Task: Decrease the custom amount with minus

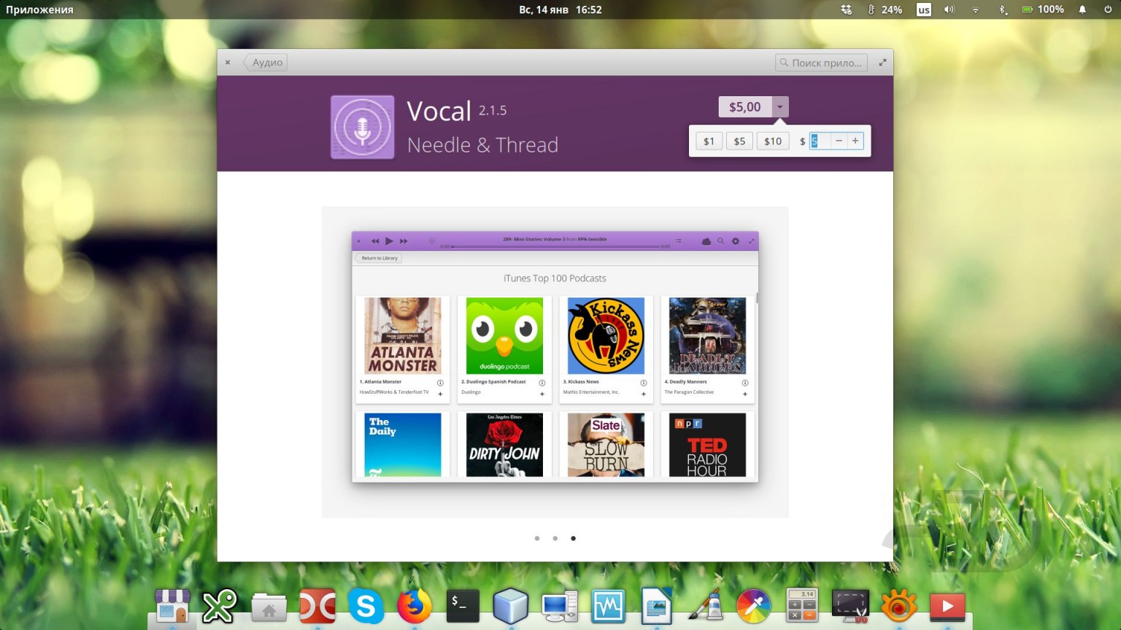Action: pyautogui.click(x=839, y=141)
